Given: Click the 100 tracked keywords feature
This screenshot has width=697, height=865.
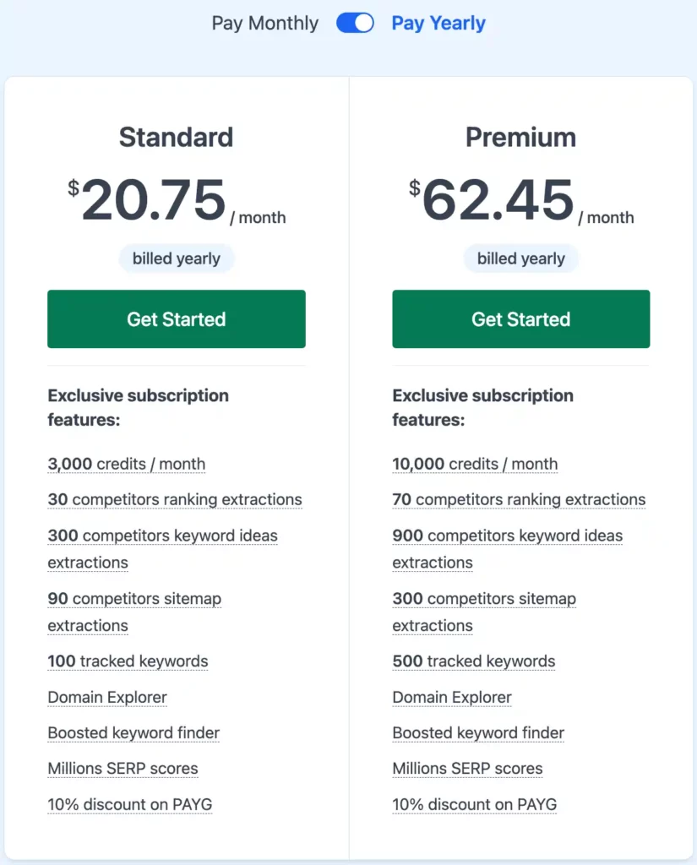Looking at the screenshot, I should 128,661.
